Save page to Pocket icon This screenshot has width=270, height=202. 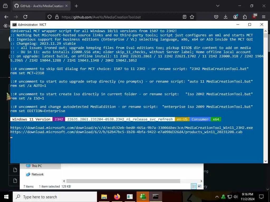216,17
